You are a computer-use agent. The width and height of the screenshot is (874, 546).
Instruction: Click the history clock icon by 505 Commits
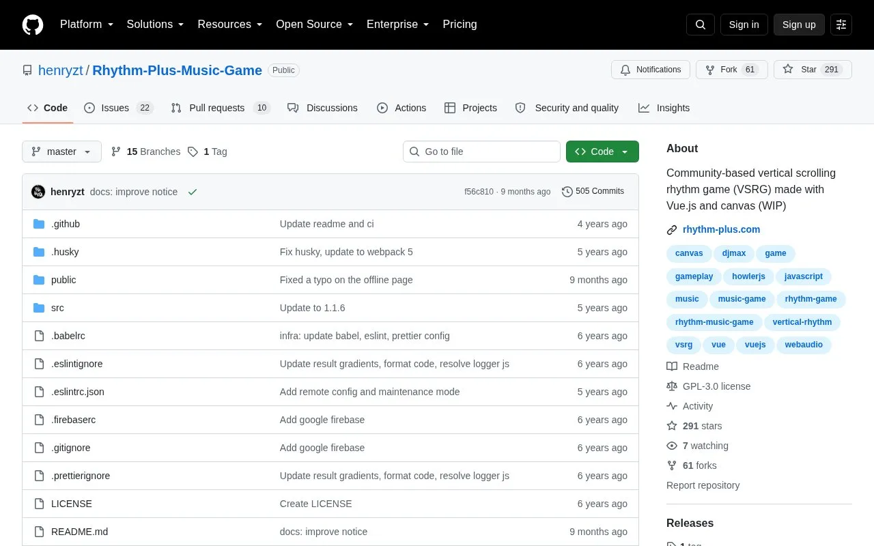click(567, 192)
